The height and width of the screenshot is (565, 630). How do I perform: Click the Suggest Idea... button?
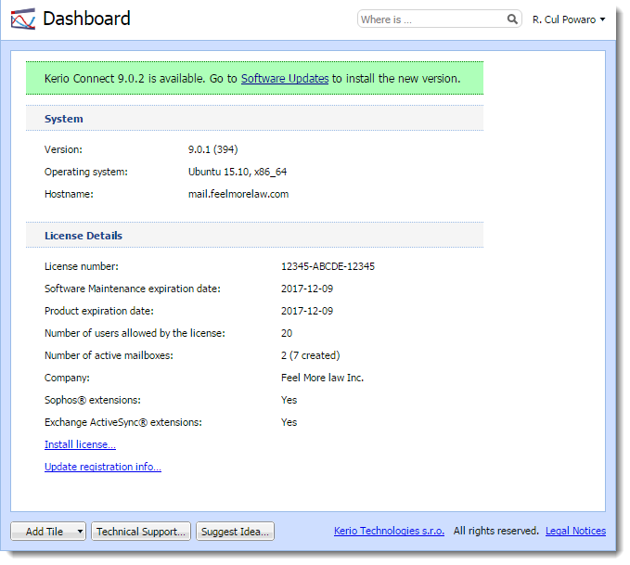coord(235,532)
